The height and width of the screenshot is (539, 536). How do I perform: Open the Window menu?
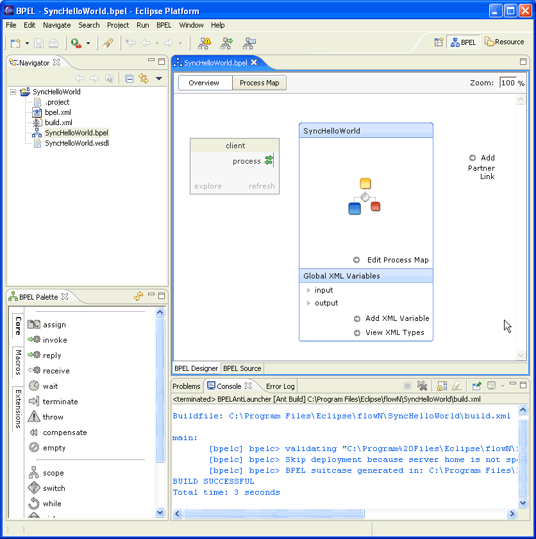[191, 25]
